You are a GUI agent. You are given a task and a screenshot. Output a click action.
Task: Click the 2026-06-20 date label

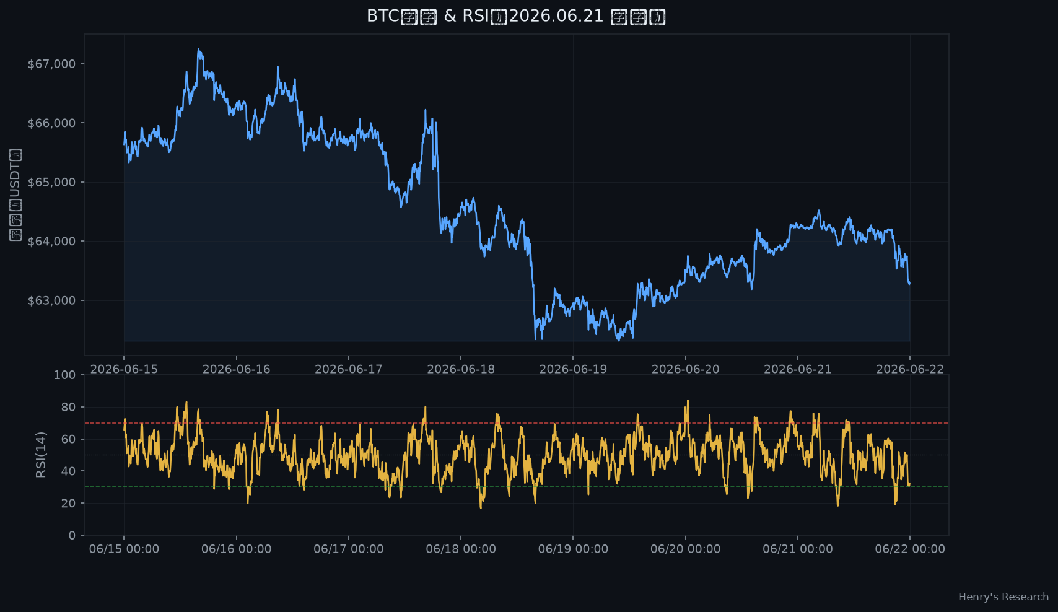(x=686, y=369)
